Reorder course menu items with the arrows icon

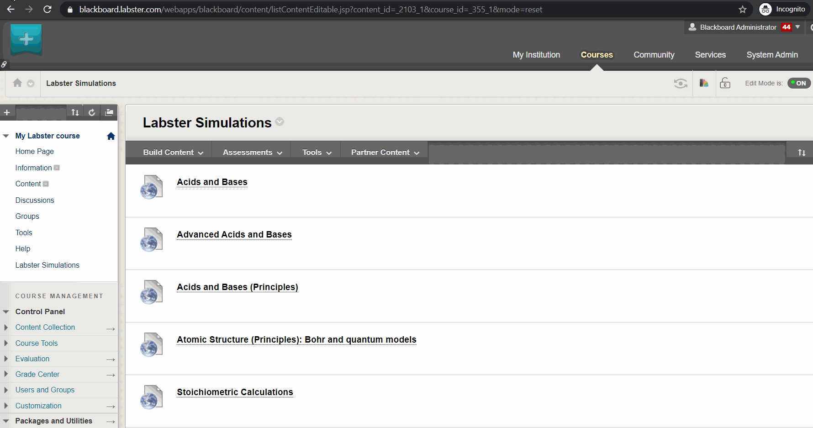tap(75, 112)
